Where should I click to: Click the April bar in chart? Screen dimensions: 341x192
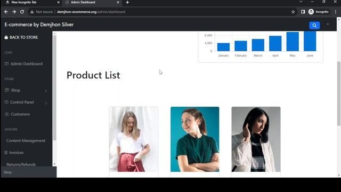coord(275,44)
